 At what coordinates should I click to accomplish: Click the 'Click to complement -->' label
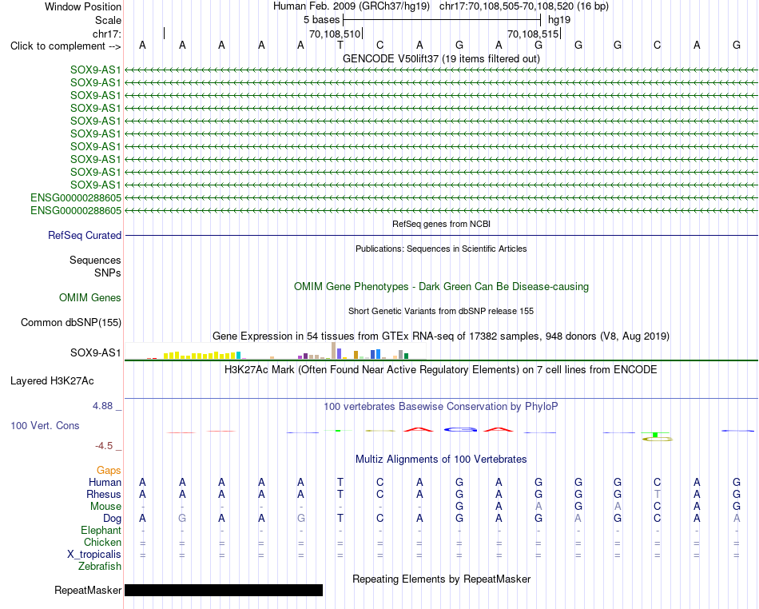tap(66, 46)
